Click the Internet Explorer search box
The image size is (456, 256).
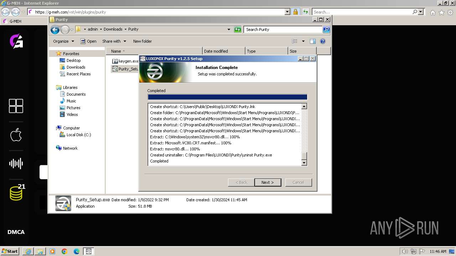tap(362, 12)
